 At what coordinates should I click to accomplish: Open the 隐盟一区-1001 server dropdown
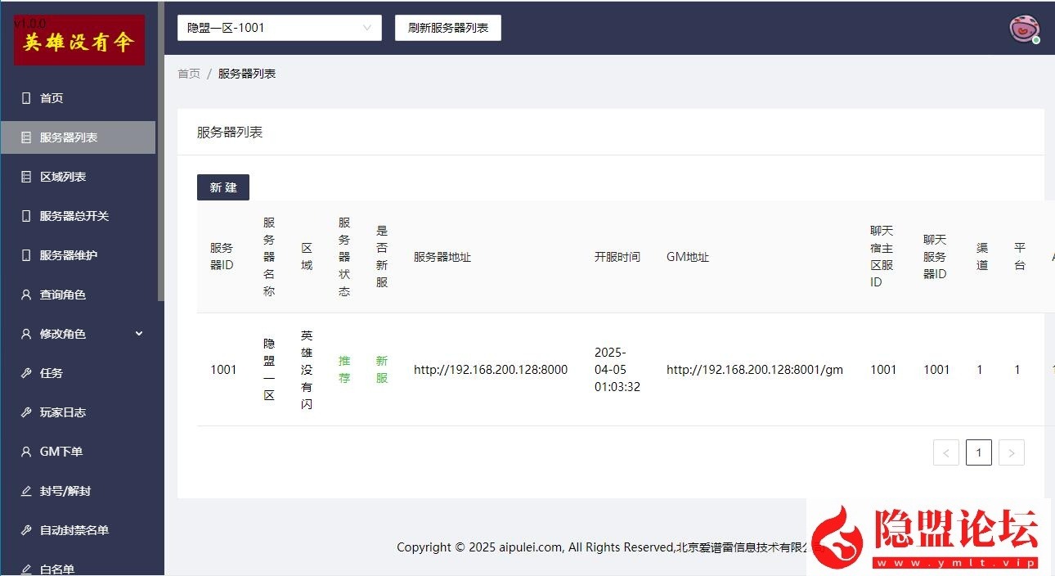click(x=279, y=27)
